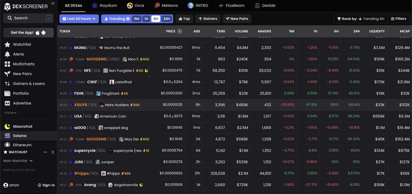Click the Gainers button
412x194 pixels.
tap(208, 19)
